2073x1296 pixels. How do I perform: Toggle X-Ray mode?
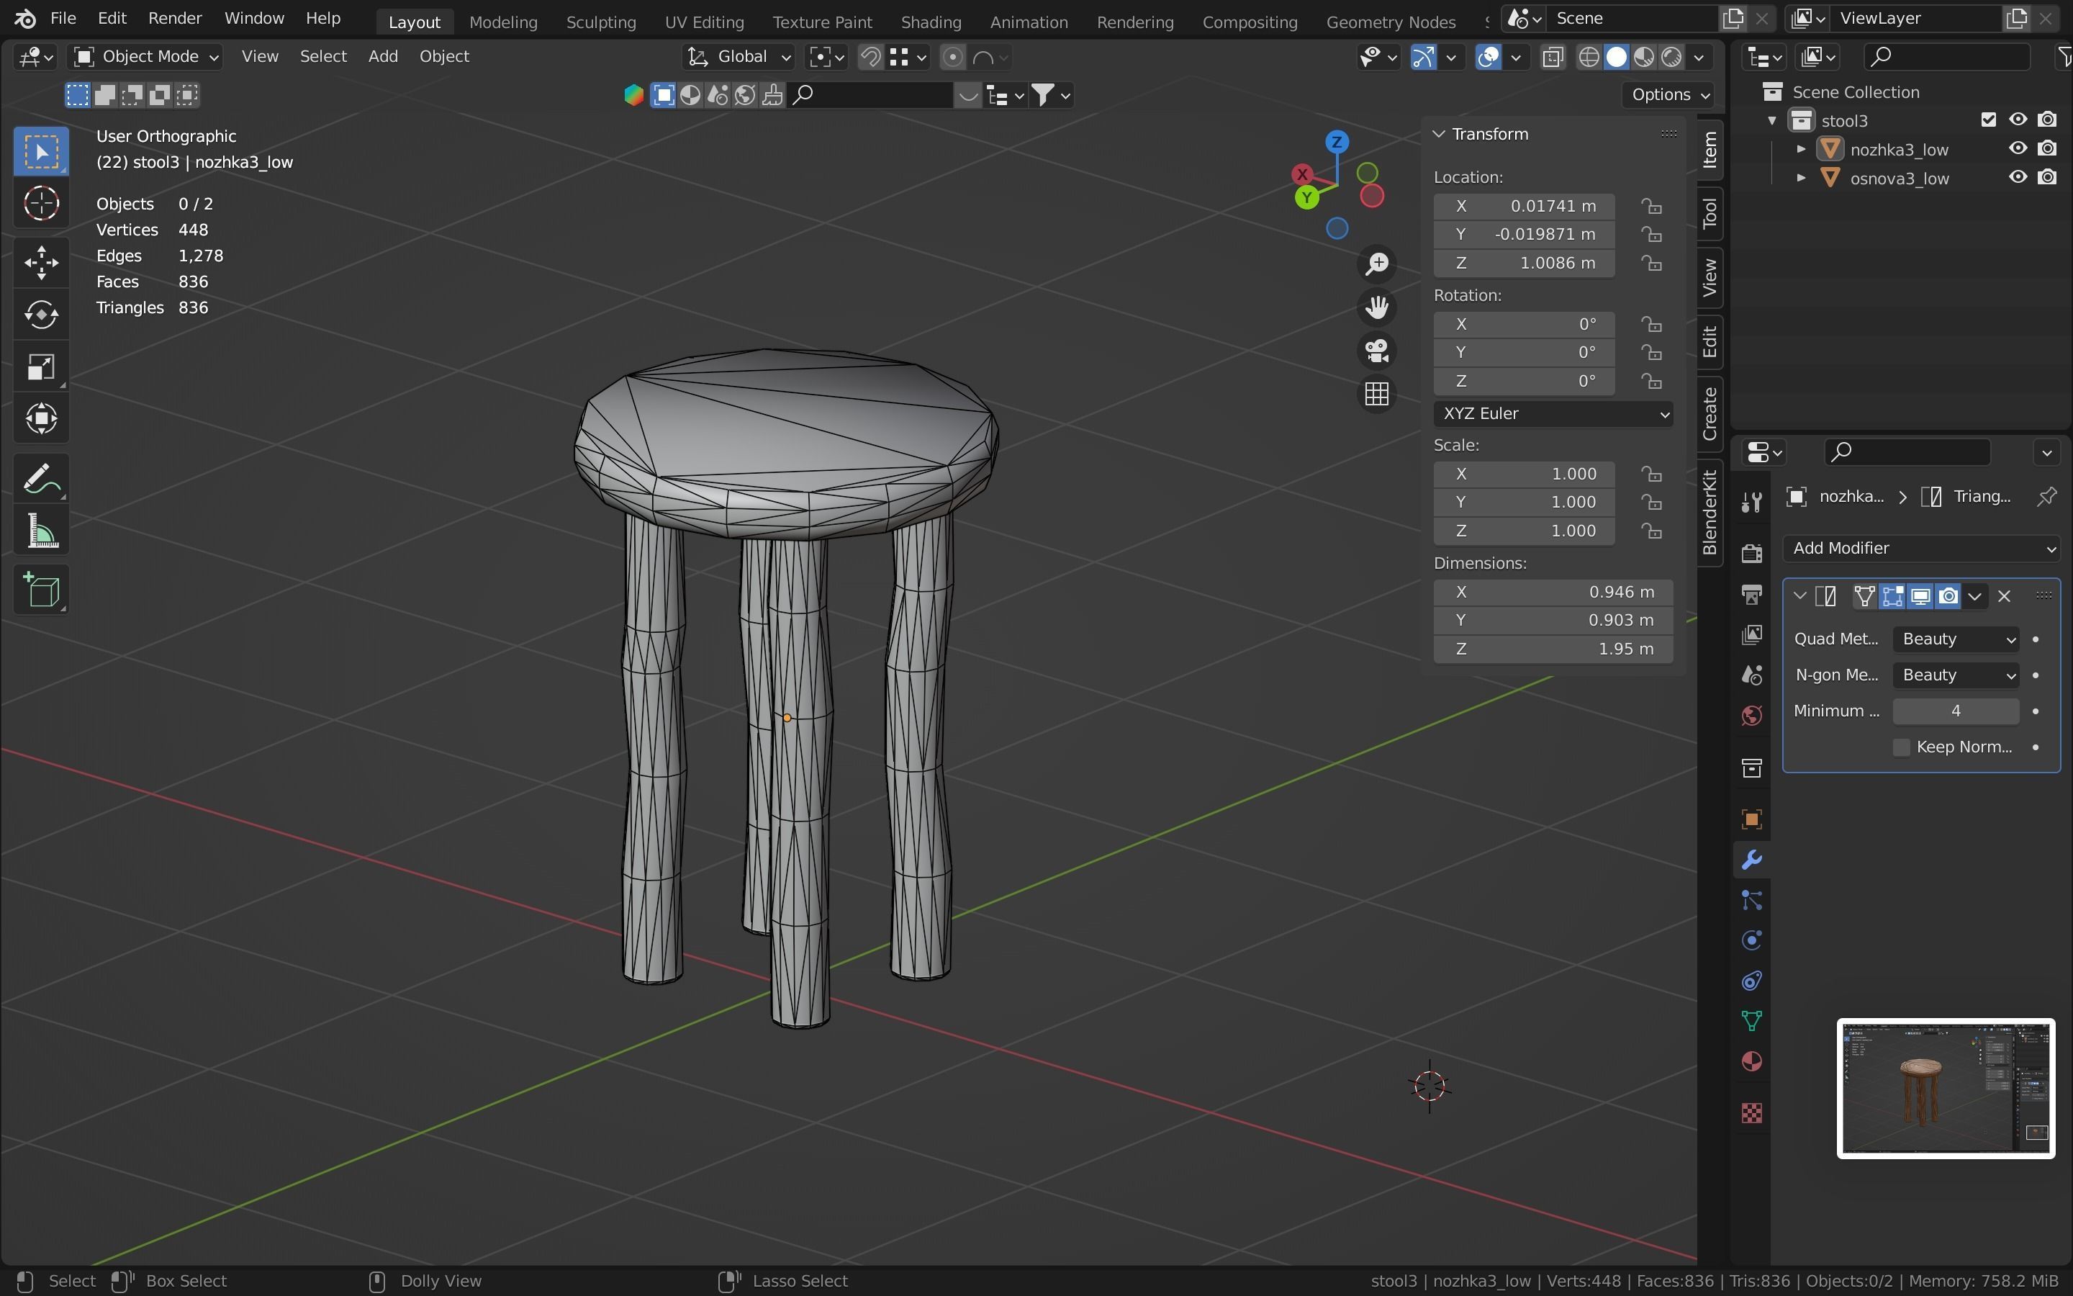pos(1552,57)
